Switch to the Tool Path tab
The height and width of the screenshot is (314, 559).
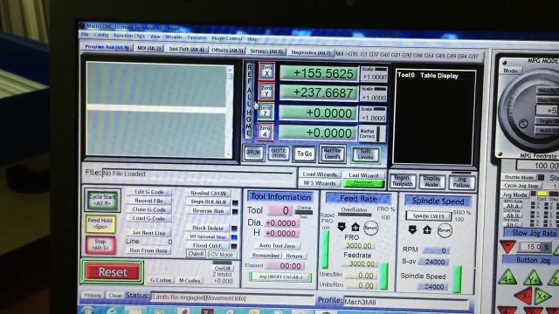(186, 49)
